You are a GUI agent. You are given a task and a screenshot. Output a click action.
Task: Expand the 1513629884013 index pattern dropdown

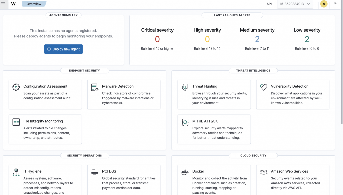[295, 4]
